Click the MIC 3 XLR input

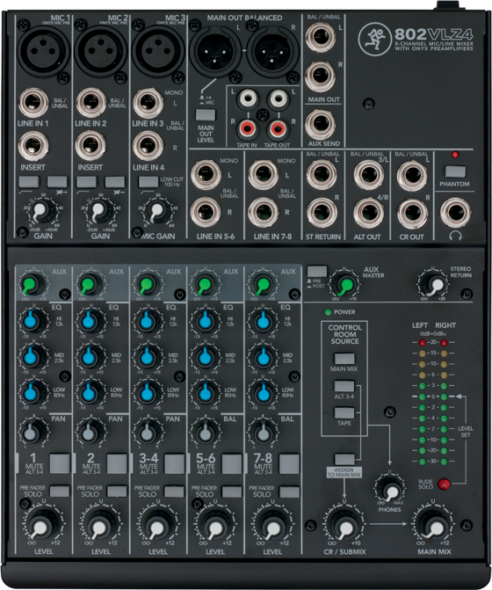pyautogui.click(x=158, y=49)
